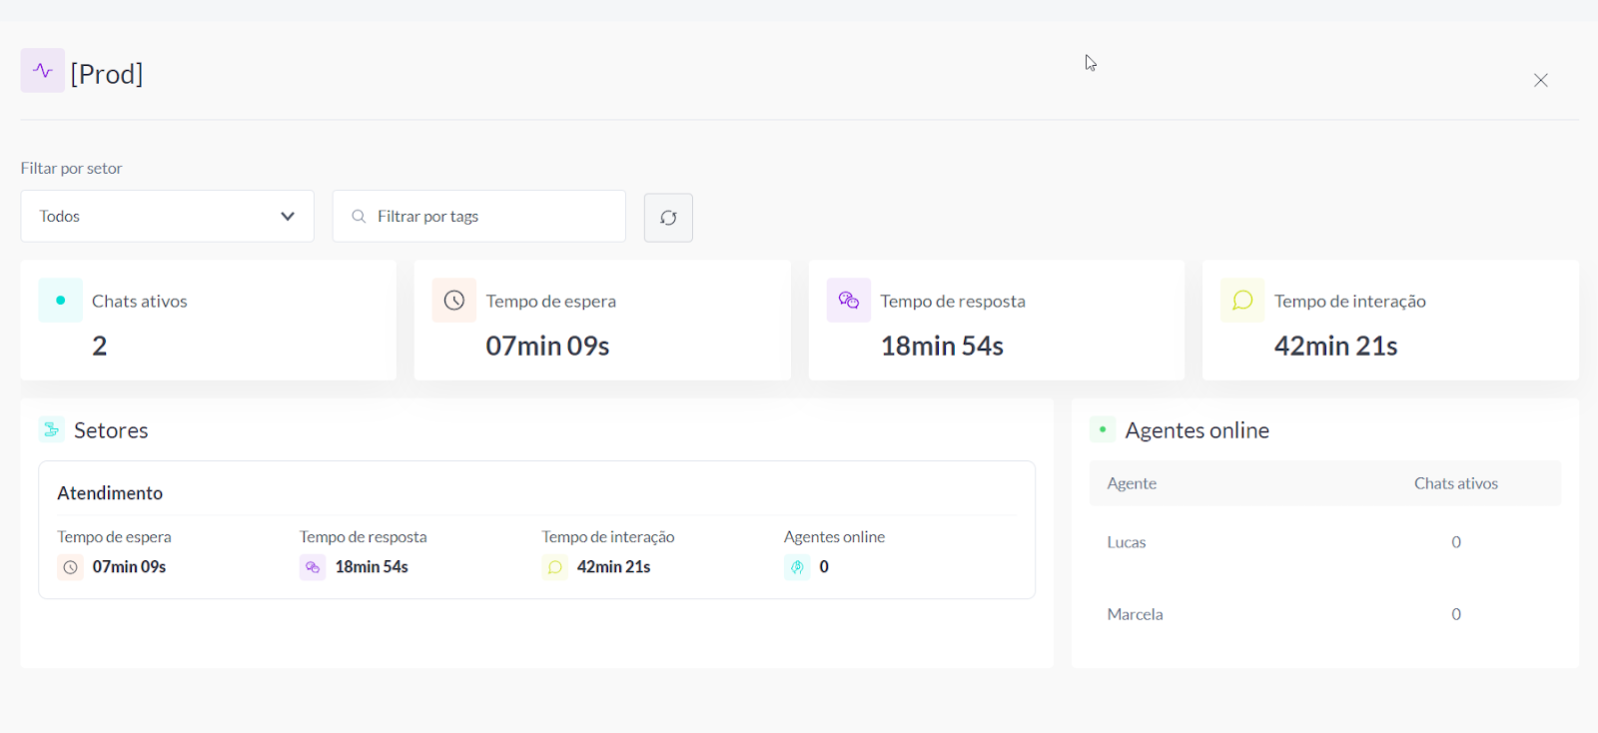Close the [Prod] dashboard panel

(1541, 80)
